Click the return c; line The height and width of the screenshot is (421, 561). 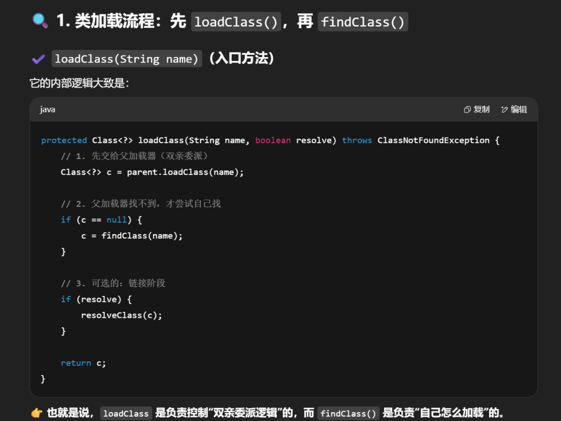(x=83, y=363)
